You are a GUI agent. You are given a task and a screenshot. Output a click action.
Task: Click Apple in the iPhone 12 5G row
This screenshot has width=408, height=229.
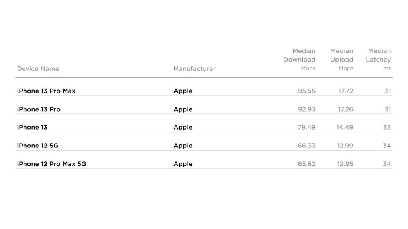(183, 146)
